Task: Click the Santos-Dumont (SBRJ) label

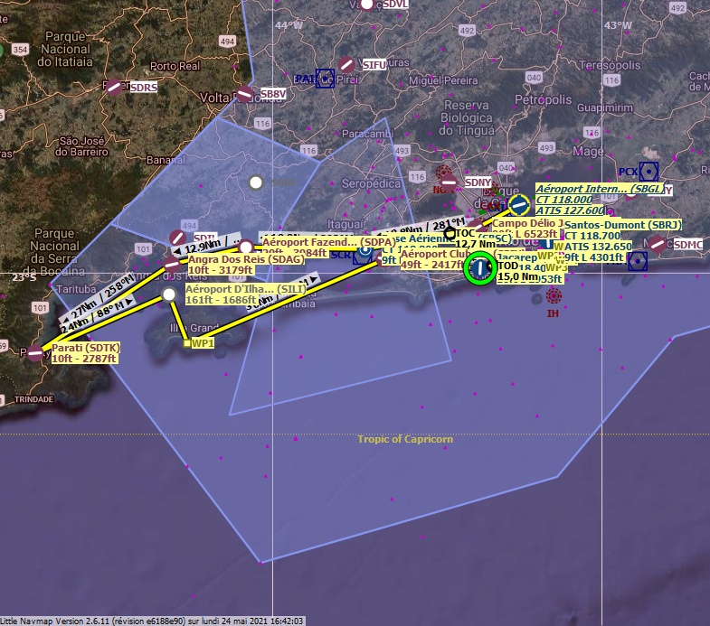Action: tap(622, 224)
